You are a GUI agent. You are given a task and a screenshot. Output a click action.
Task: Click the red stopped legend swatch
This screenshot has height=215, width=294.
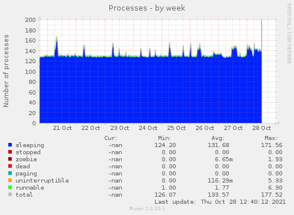10,152
